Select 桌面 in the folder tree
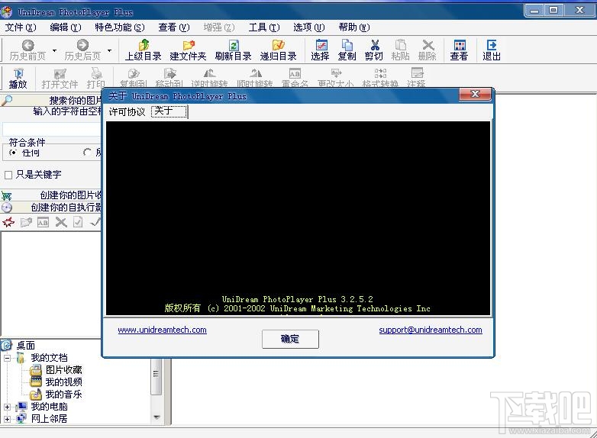This screenshot has height=438, width=597. tap(25, 346)
